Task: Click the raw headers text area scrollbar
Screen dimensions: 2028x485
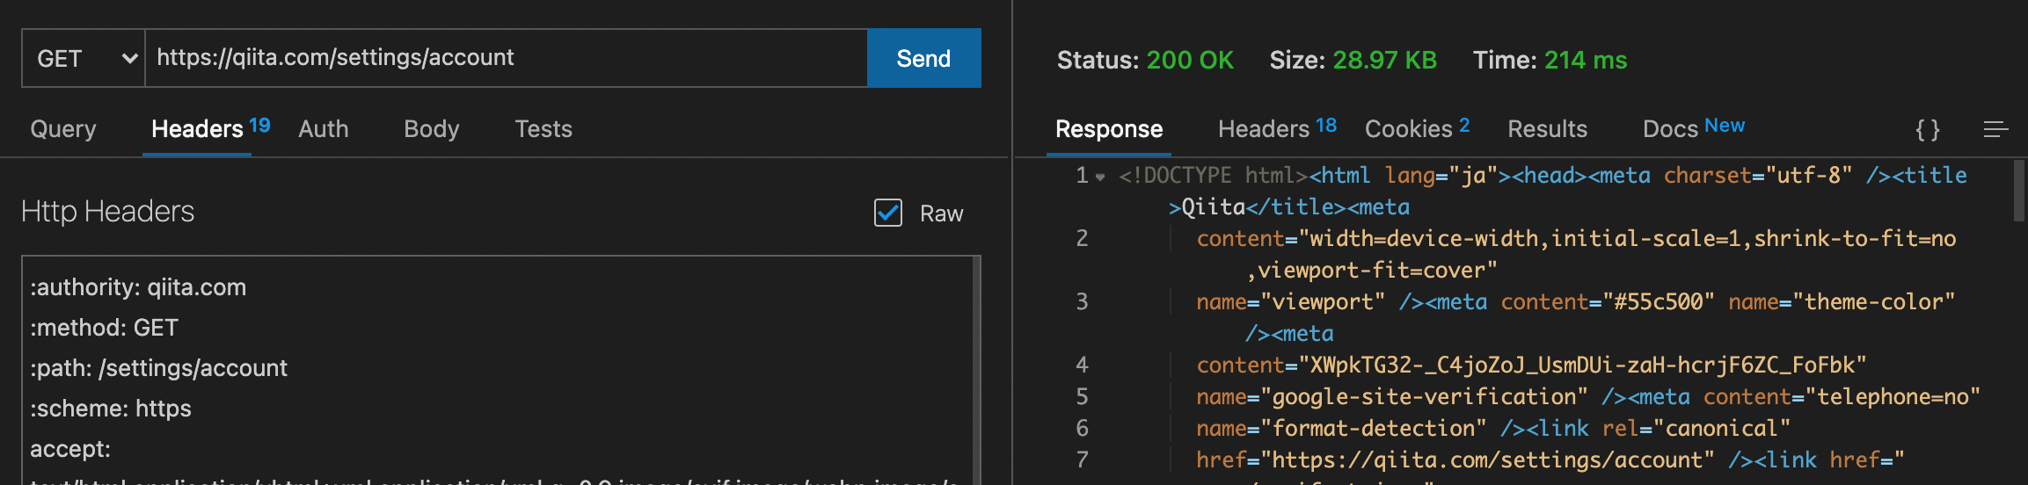Action: coord(976,370)
